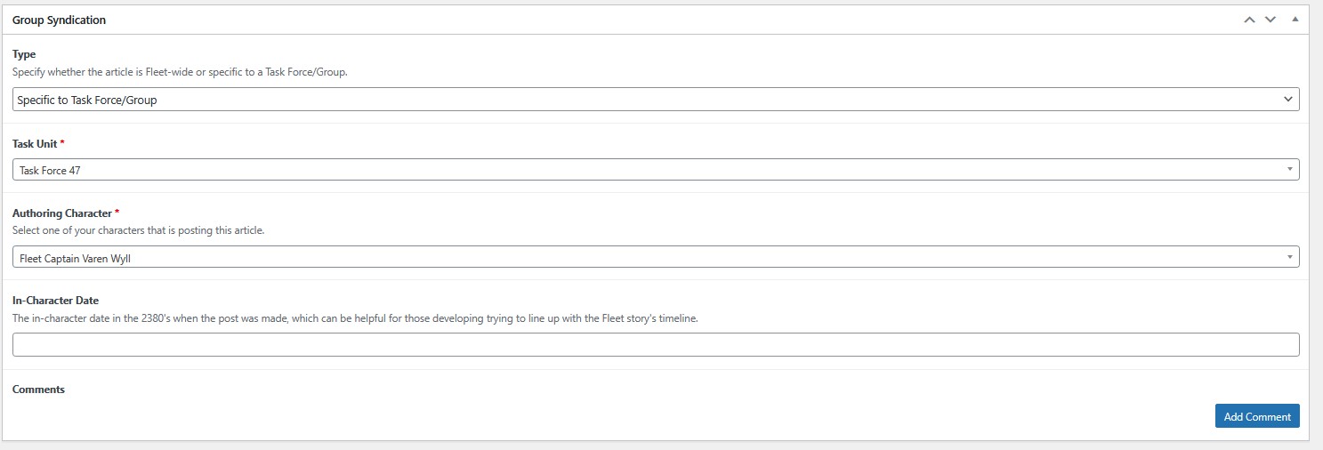Click the 'In-Character Date' field label
Image resolution: width=1323 pixels, height=450 pixels.
(55, 301)
